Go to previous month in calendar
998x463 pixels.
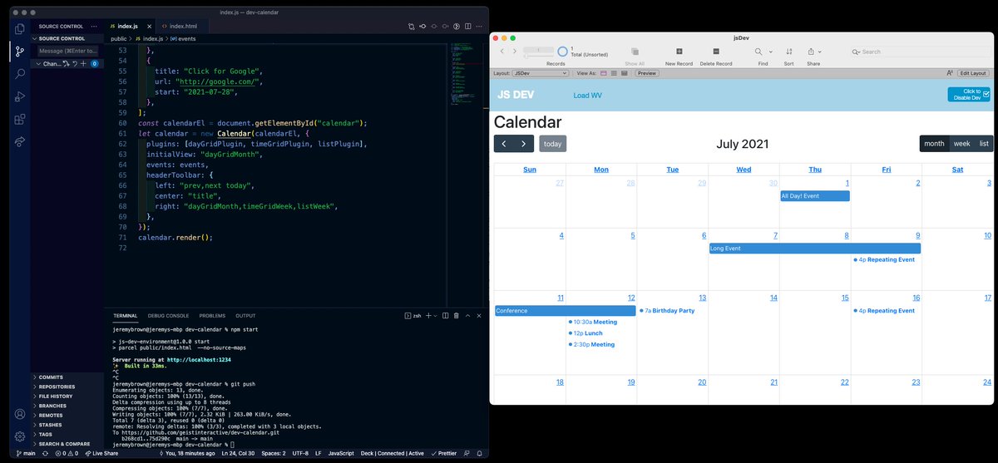(504, 144)
